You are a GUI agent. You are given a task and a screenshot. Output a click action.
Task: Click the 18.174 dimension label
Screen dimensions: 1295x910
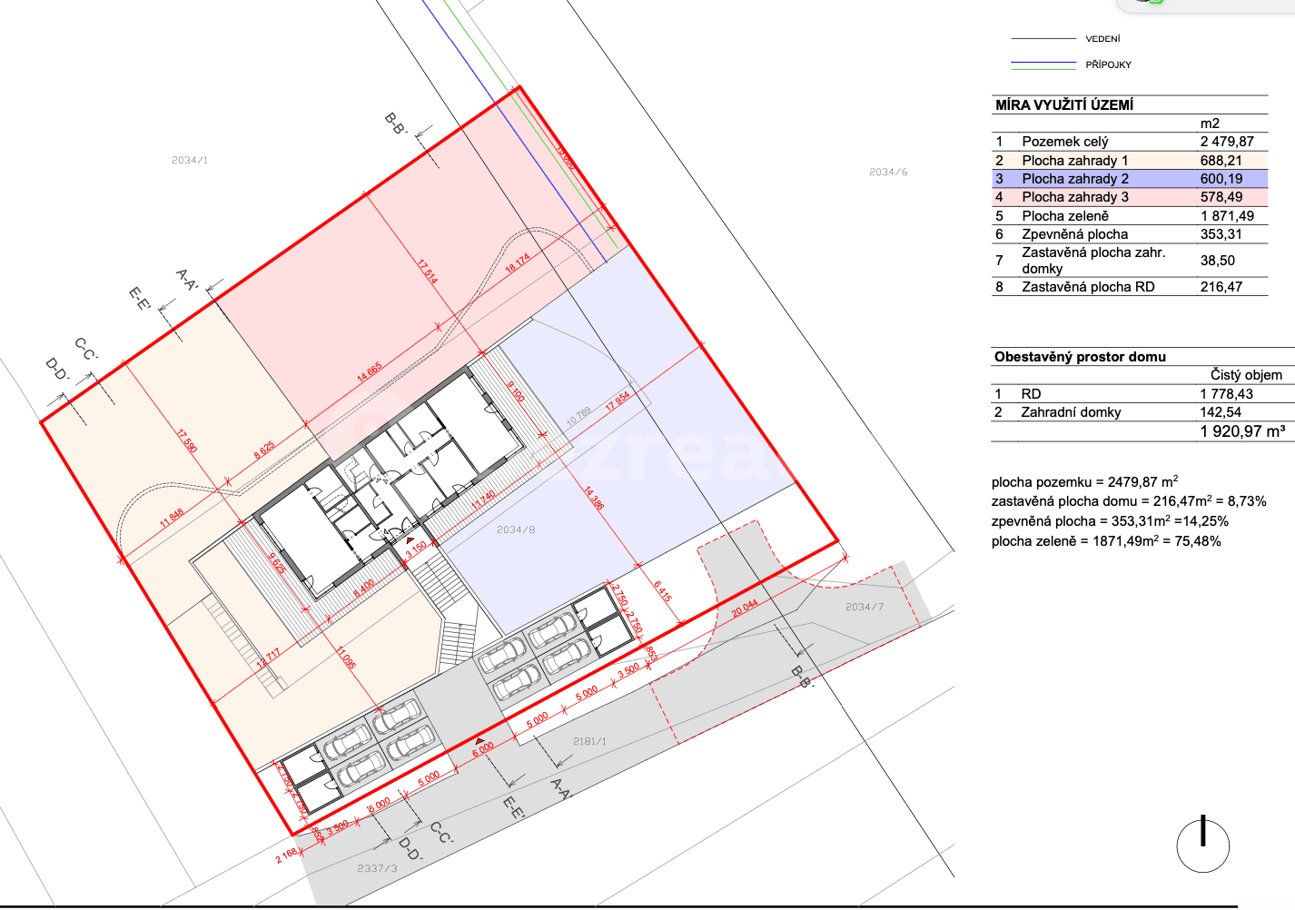click(518, 263)
